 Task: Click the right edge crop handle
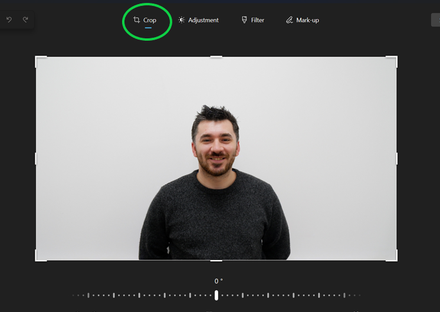point(396,159)
